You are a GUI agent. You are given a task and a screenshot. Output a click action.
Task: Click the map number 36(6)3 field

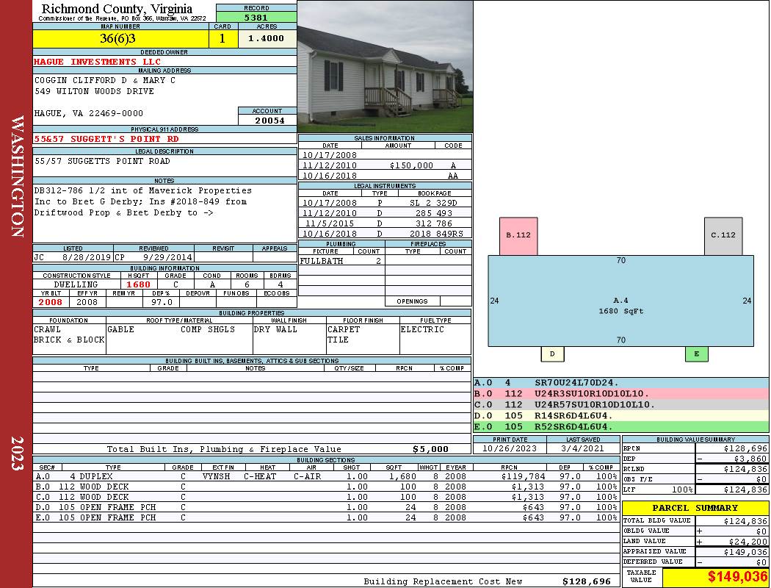point(120,38)
